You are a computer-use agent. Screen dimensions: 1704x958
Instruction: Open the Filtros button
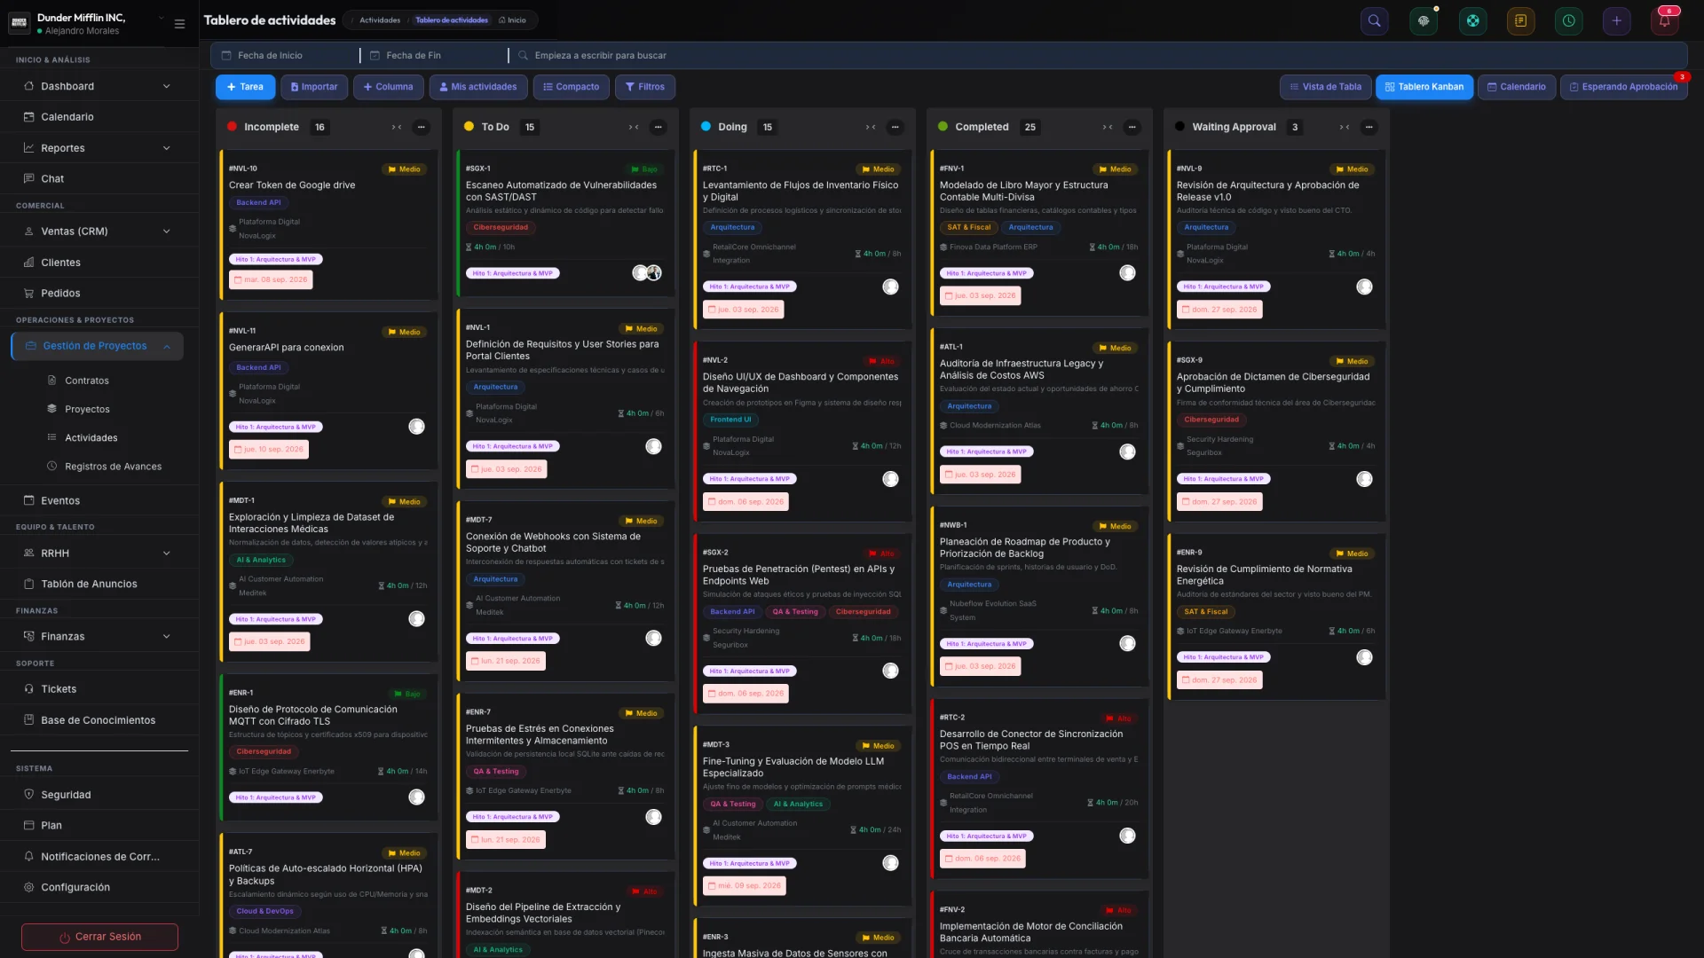pyautogui.click(x=645, y=87)
